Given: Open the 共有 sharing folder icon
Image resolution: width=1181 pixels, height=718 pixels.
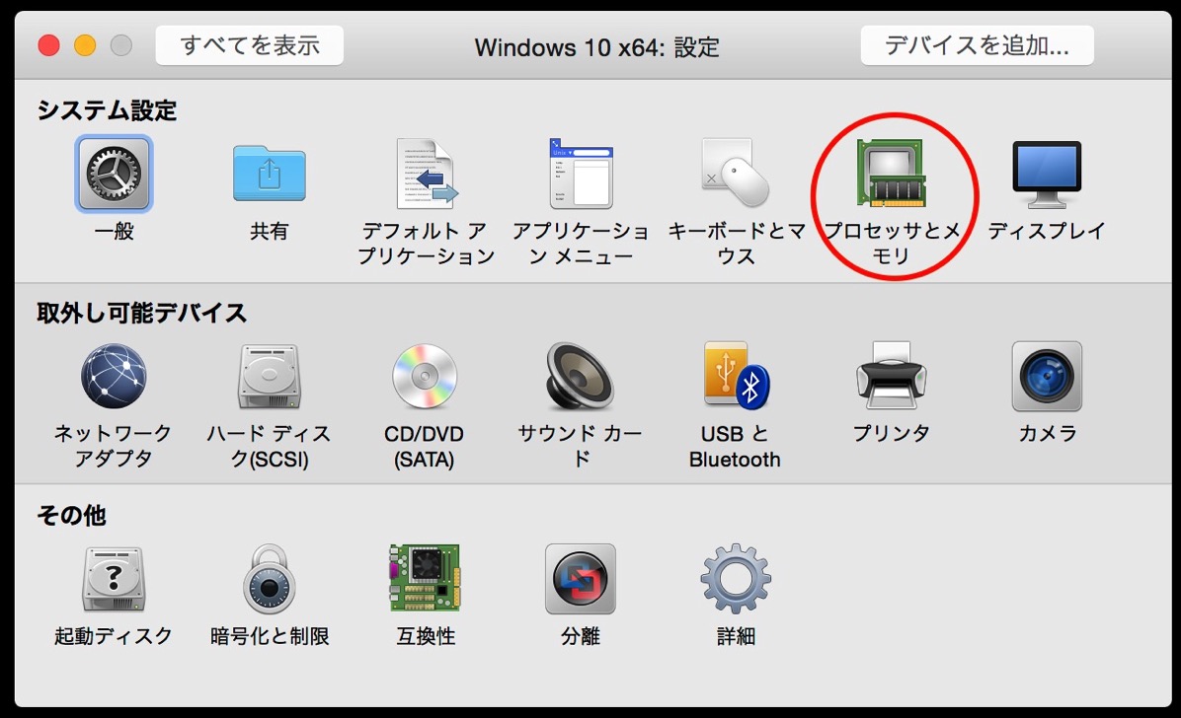Looking at the screenshot, I should tap(269, 174).
